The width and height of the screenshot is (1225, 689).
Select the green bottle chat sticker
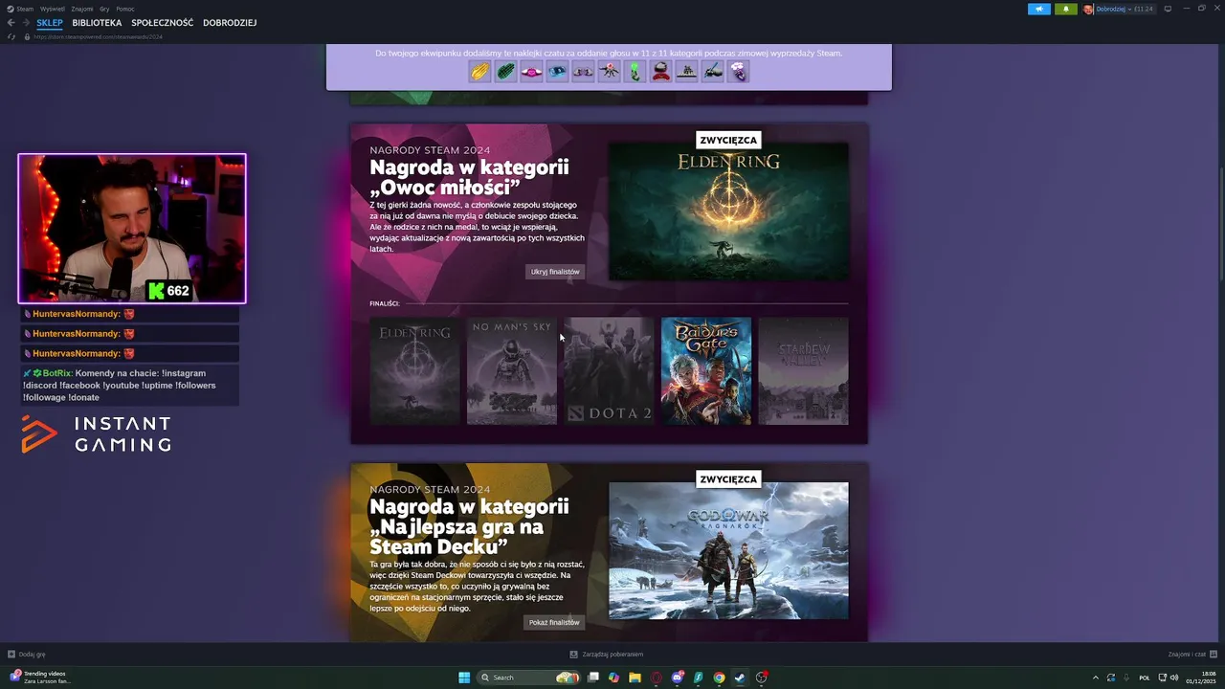(635, 71)
